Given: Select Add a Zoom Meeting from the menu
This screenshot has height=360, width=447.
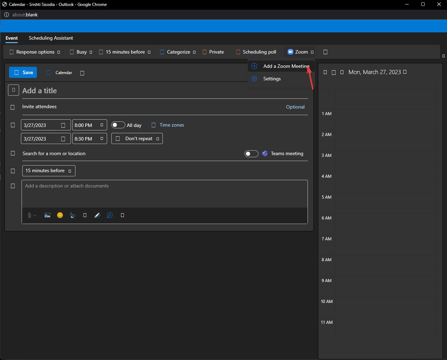Looking at the screenshot, I should tap(281, 66).
